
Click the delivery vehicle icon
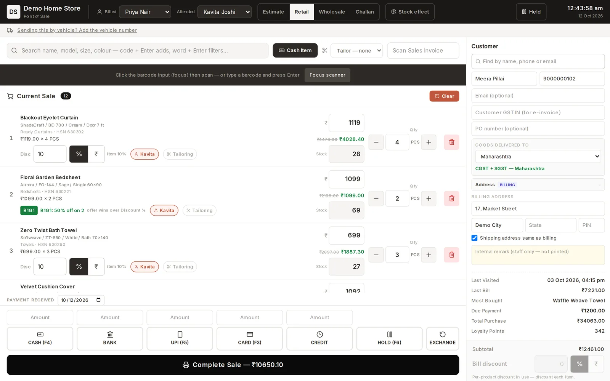coord(10,30)
